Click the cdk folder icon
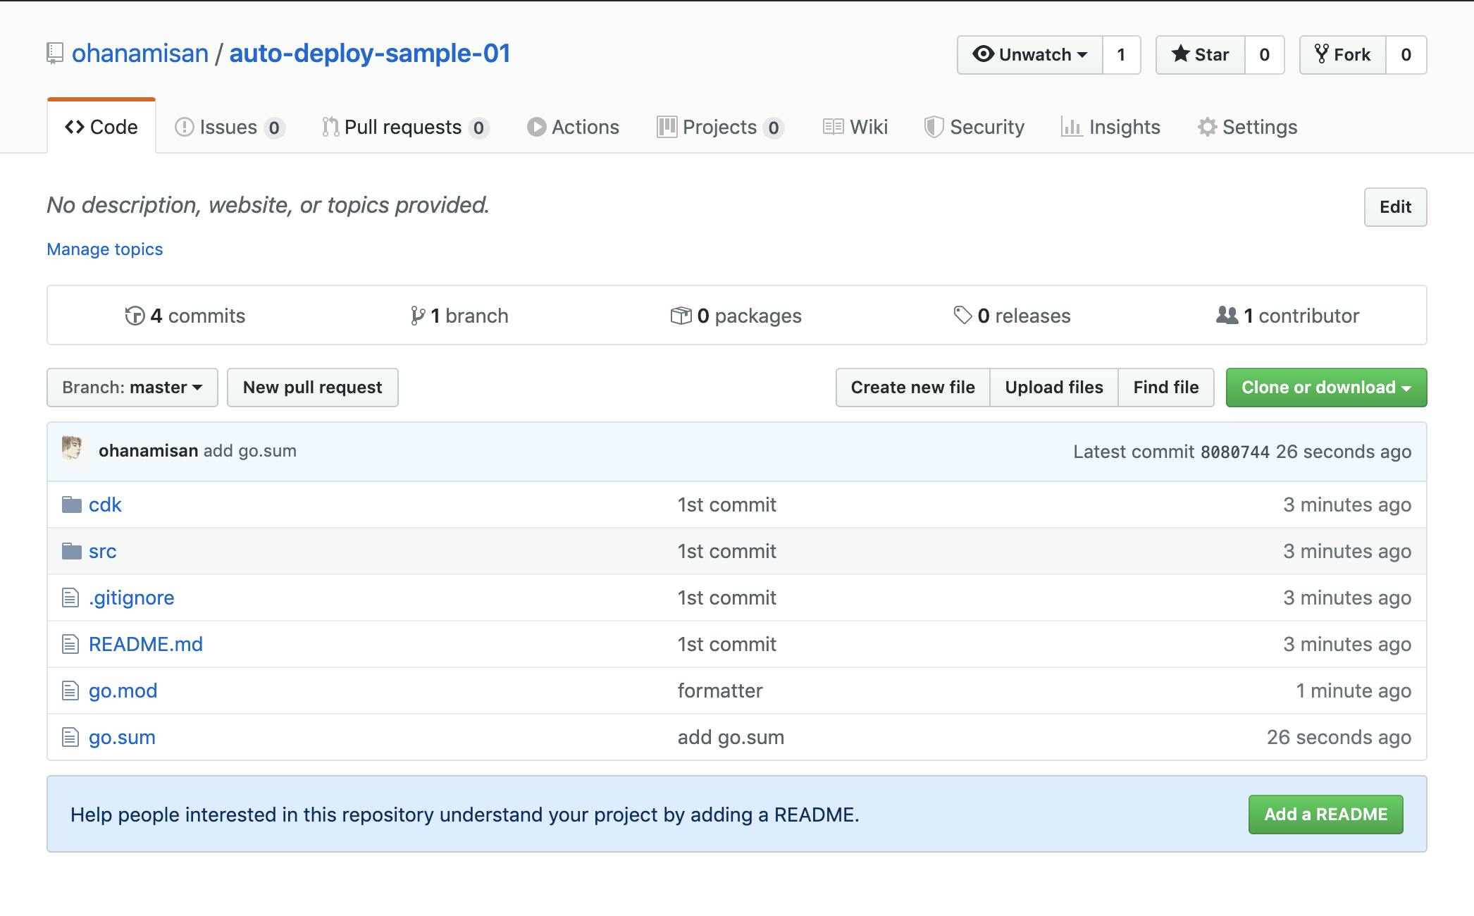This screenshot has height=916, width=1474. tap(71, 505)
